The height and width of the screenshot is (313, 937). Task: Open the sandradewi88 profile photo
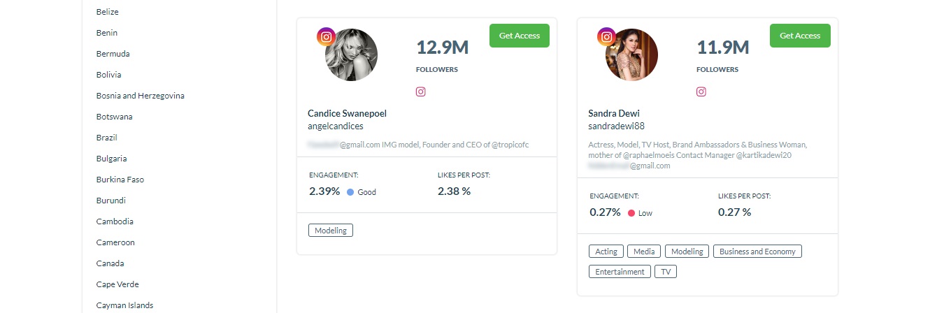[x=631, y=55]
